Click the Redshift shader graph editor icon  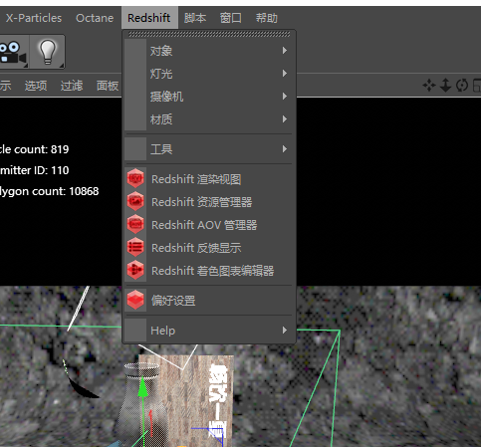point(135,270)
